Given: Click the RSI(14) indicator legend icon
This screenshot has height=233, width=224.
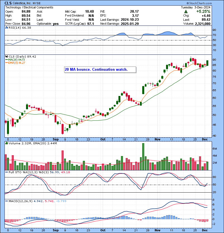Looking at the screenshot, I should (x=7, y=28).
